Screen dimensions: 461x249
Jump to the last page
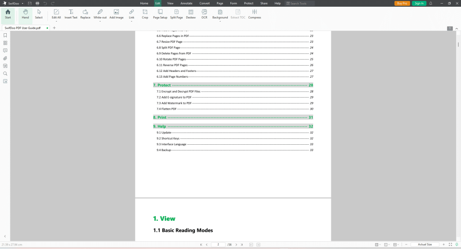click(x=242, y=245)
